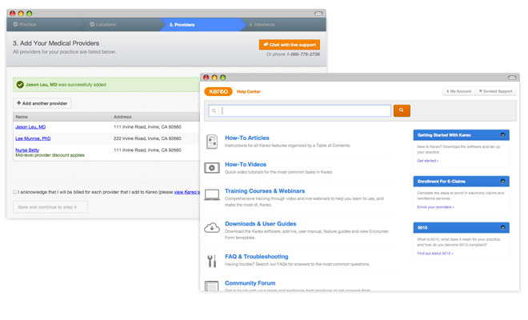Click Add another provider button
The height and width of the screenshot is (320, 528).
(x=42, y=103)
